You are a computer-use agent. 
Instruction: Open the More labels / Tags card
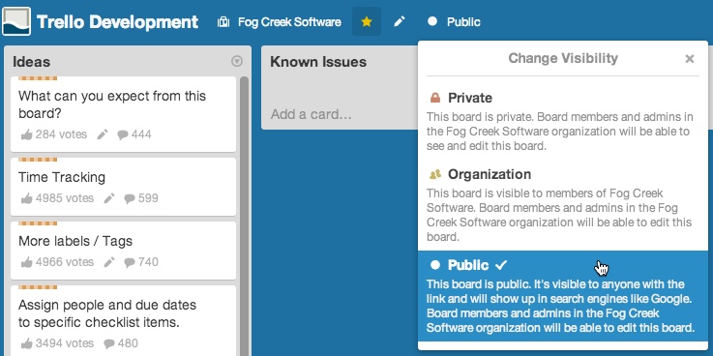pos(123,251)
